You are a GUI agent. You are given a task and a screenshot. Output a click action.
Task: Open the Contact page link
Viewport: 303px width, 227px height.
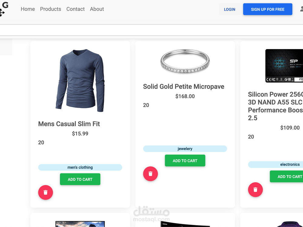point(75,9)
